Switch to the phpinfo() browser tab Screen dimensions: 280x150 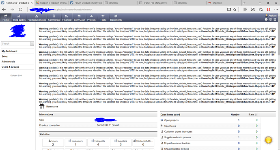click(224, 3)
